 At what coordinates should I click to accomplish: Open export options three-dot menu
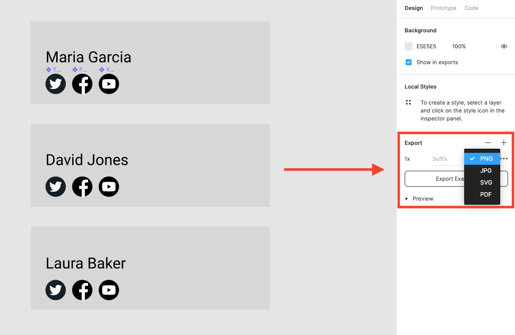click(504, 158)
